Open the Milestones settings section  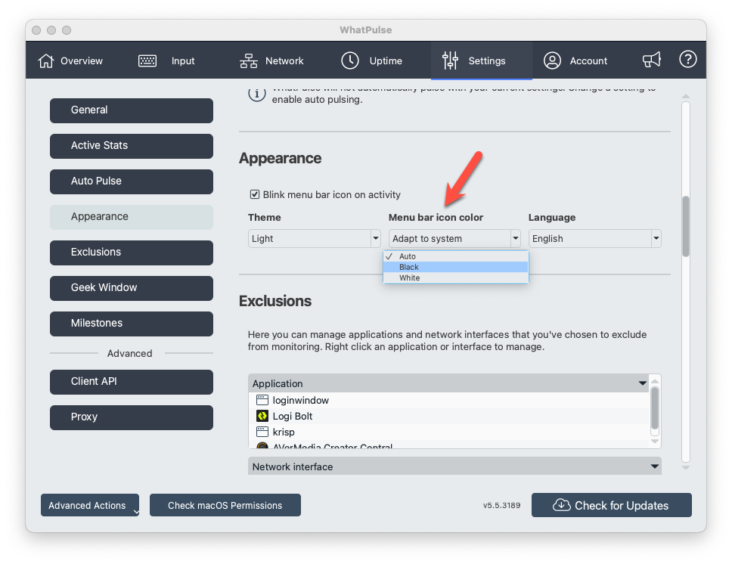[132, 323]
